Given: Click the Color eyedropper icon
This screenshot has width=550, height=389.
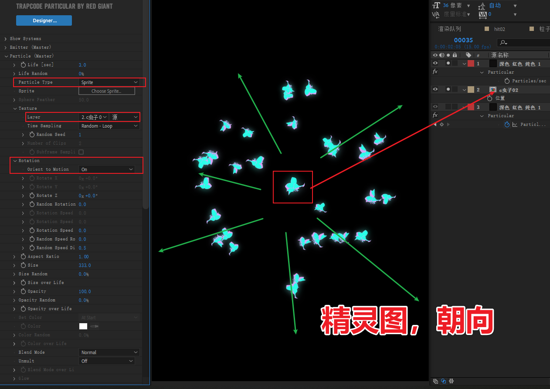Looking at the screenshot, I should pyautogui.click(x=94, y=326).
